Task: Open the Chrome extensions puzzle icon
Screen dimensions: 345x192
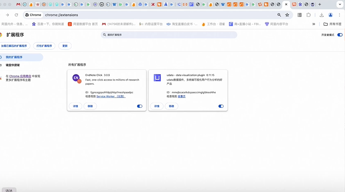Action: tap(309, 15)
